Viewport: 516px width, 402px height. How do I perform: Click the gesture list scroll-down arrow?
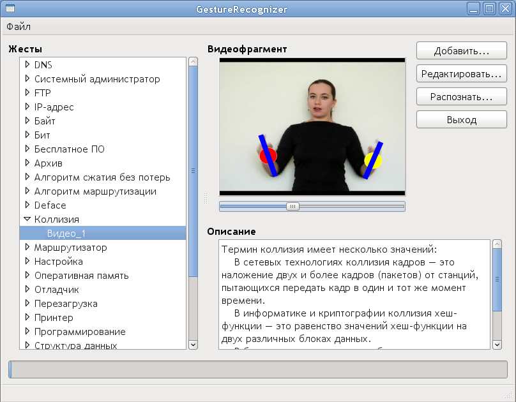(x=193, y=345)
